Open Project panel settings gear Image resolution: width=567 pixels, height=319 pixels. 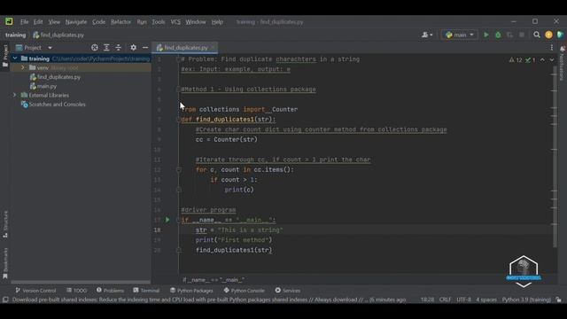(x=134, y=47)
